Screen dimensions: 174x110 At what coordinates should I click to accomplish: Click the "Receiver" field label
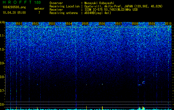56,10
